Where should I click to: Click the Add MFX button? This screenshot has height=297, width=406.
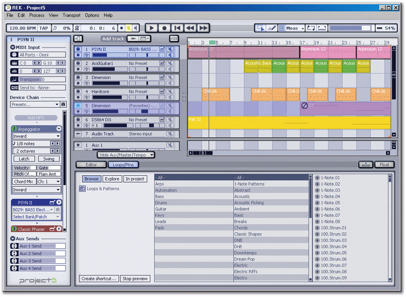coord(36,118)
